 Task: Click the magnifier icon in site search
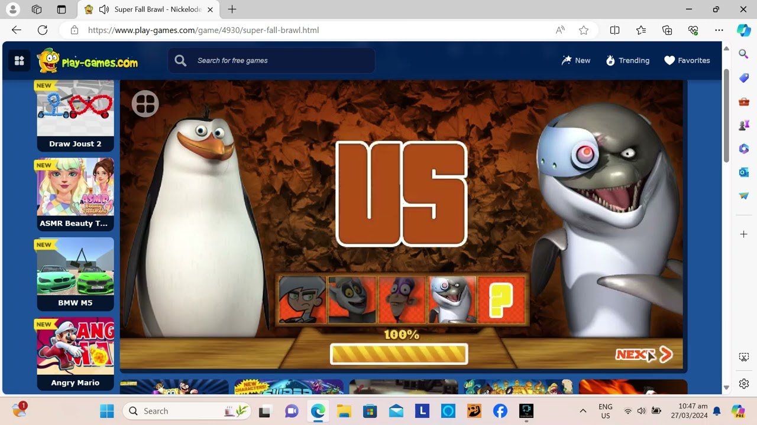click(181, 60)
